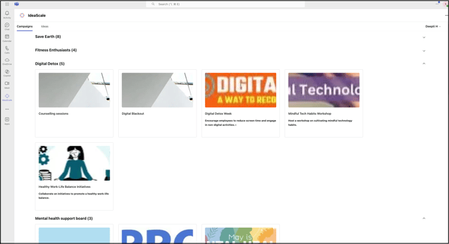Open the light blue Mental health campaign image
449x244 pixels.
pos(74,236)
